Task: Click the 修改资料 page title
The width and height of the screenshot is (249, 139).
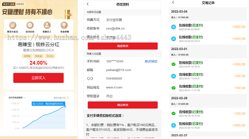Action: pos(123,4)
